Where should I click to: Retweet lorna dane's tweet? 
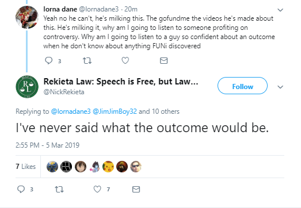coord(87,61)
